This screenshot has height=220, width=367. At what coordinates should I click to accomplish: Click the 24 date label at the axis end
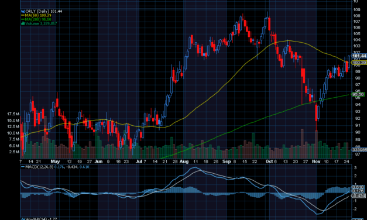point(347,161)
